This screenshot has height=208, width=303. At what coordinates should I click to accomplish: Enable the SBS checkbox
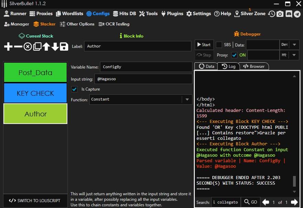(219, 45)
